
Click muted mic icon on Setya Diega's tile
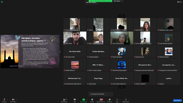tap(88, 84)
